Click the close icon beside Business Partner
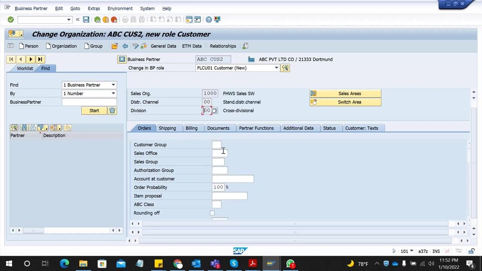 tap(122, 59)
